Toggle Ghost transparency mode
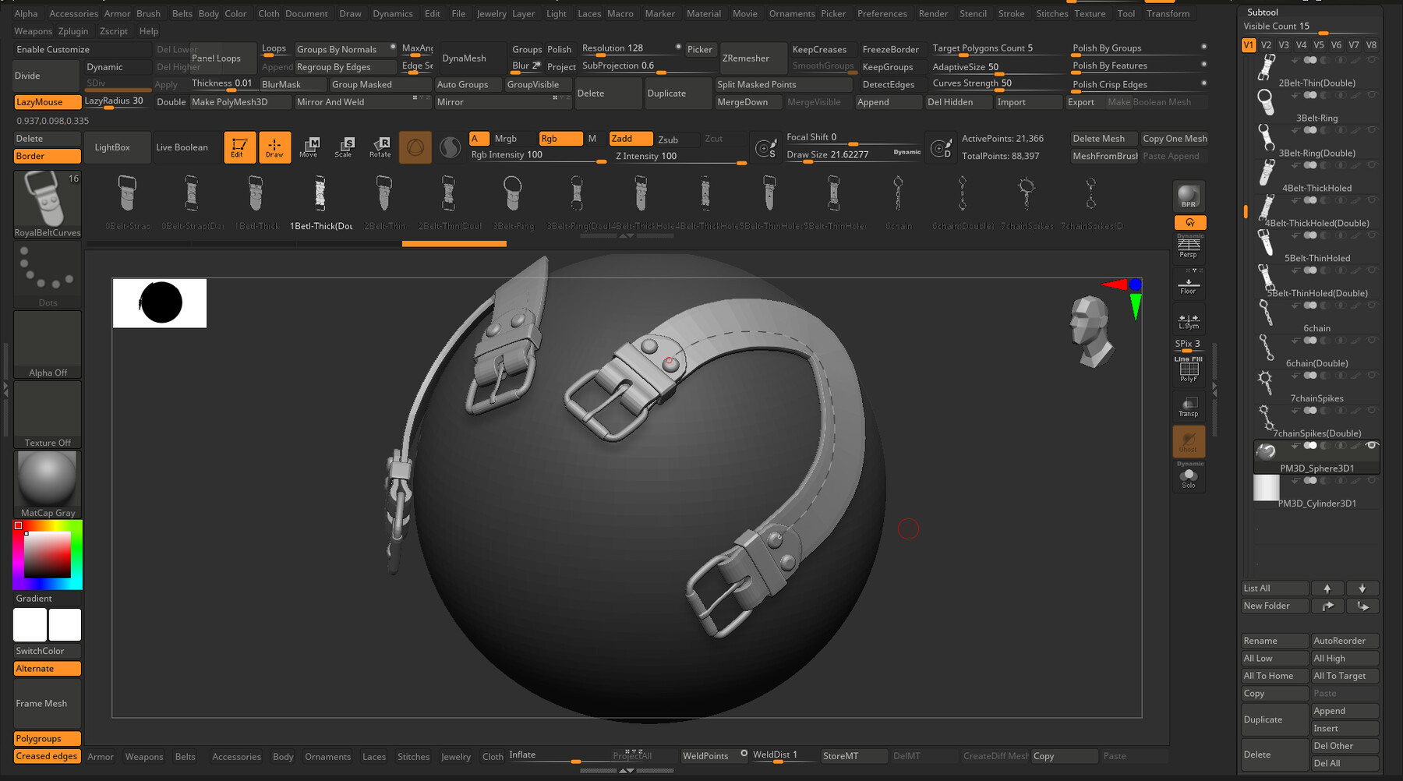The width and height of the screenshot is (1403, 781). click(1189, 441)
